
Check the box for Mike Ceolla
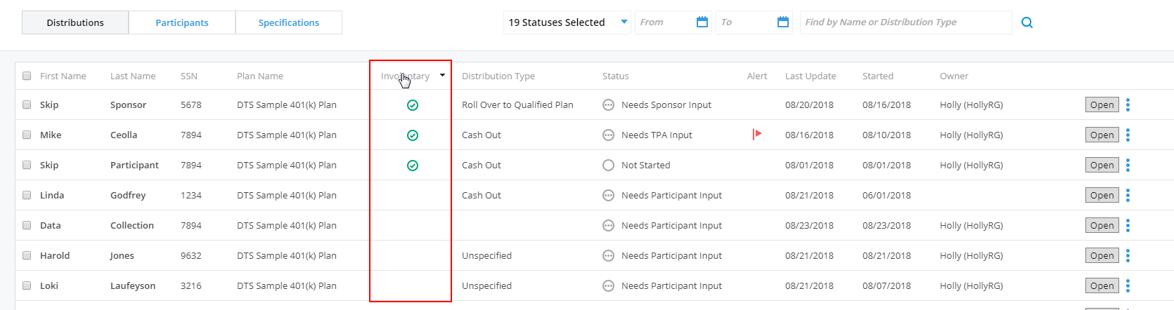tap(27, 135)
